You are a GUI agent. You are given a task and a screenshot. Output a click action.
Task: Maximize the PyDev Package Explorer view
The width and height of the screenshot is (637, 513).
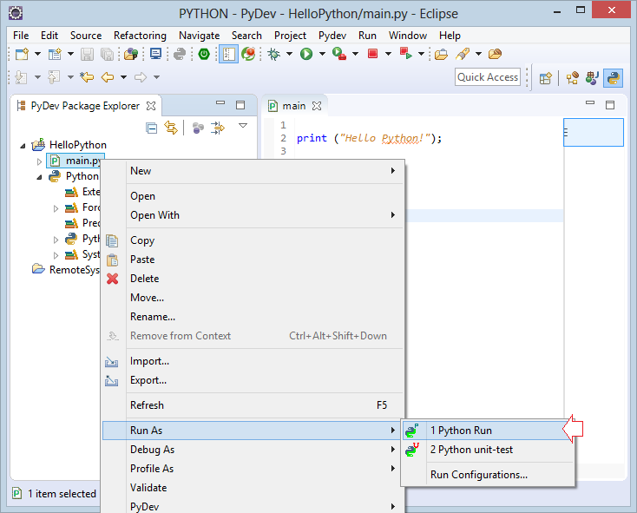coord(240,105)
